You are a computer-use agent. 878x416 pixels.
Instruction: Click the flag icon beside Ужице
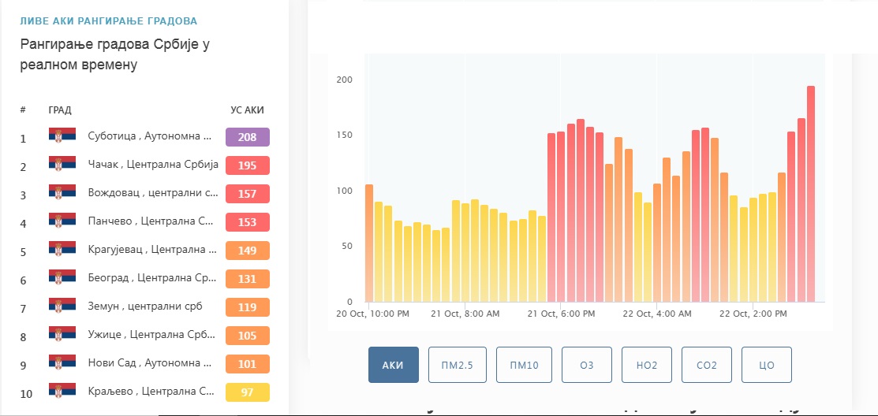click(62, 334)
